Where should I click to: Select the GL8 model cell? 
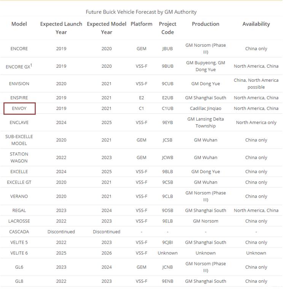pyautogui.click(x=19, y=281)
